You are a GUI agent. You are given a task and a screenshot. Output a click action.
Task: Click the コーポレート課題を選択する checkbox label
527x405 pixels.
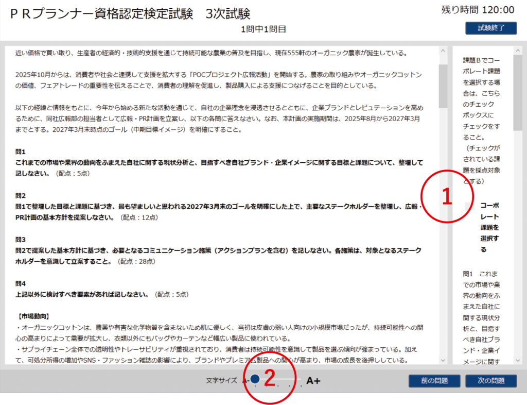[489, 227]
